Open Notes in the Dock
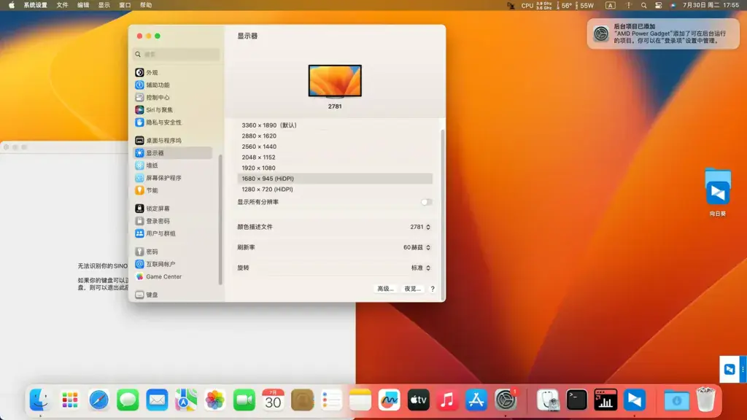This screenshot has height=420, width=747. 360,400
